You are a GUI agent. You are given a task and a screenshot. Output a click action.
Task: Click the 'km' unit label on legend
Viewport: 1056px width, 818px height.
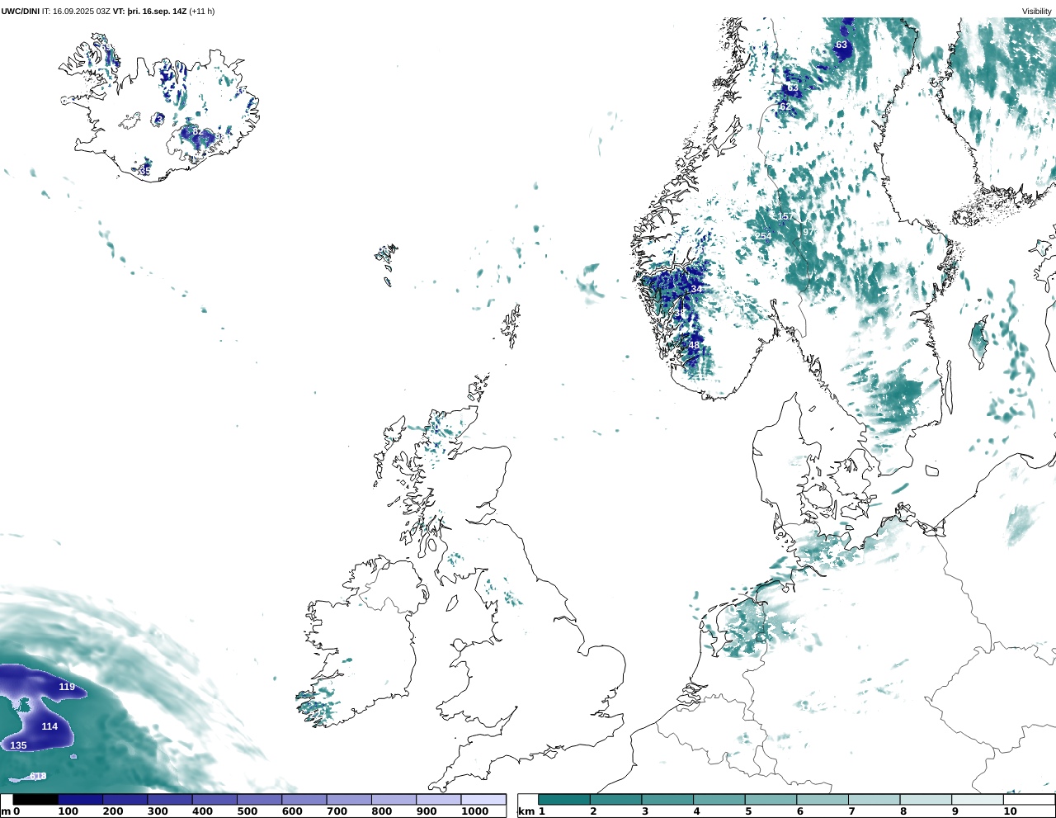526,811
